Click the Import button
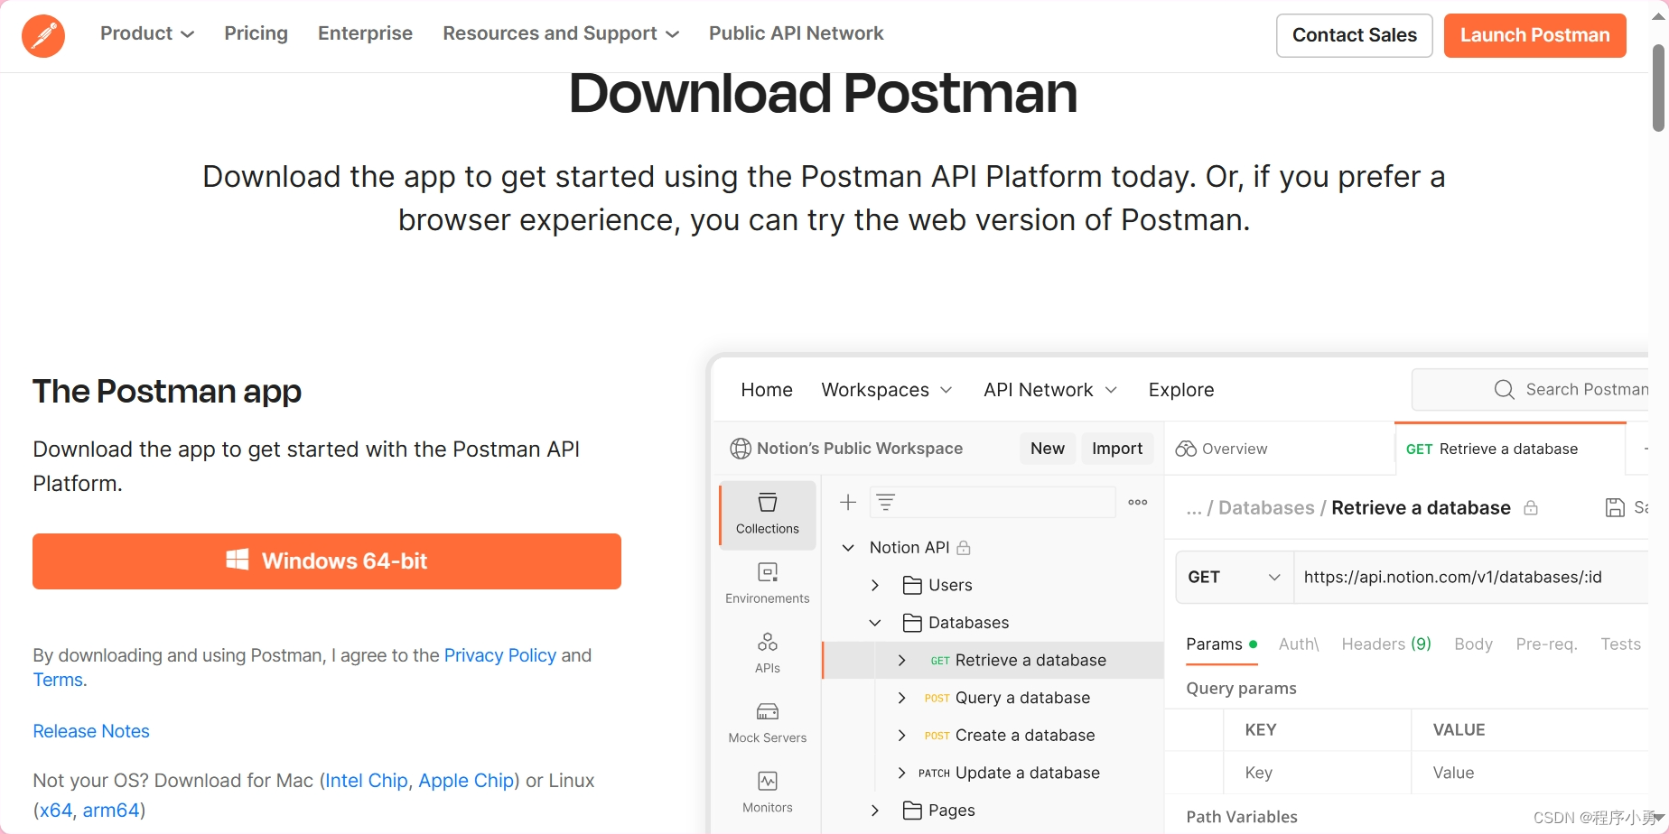 tap(1117, 449)
